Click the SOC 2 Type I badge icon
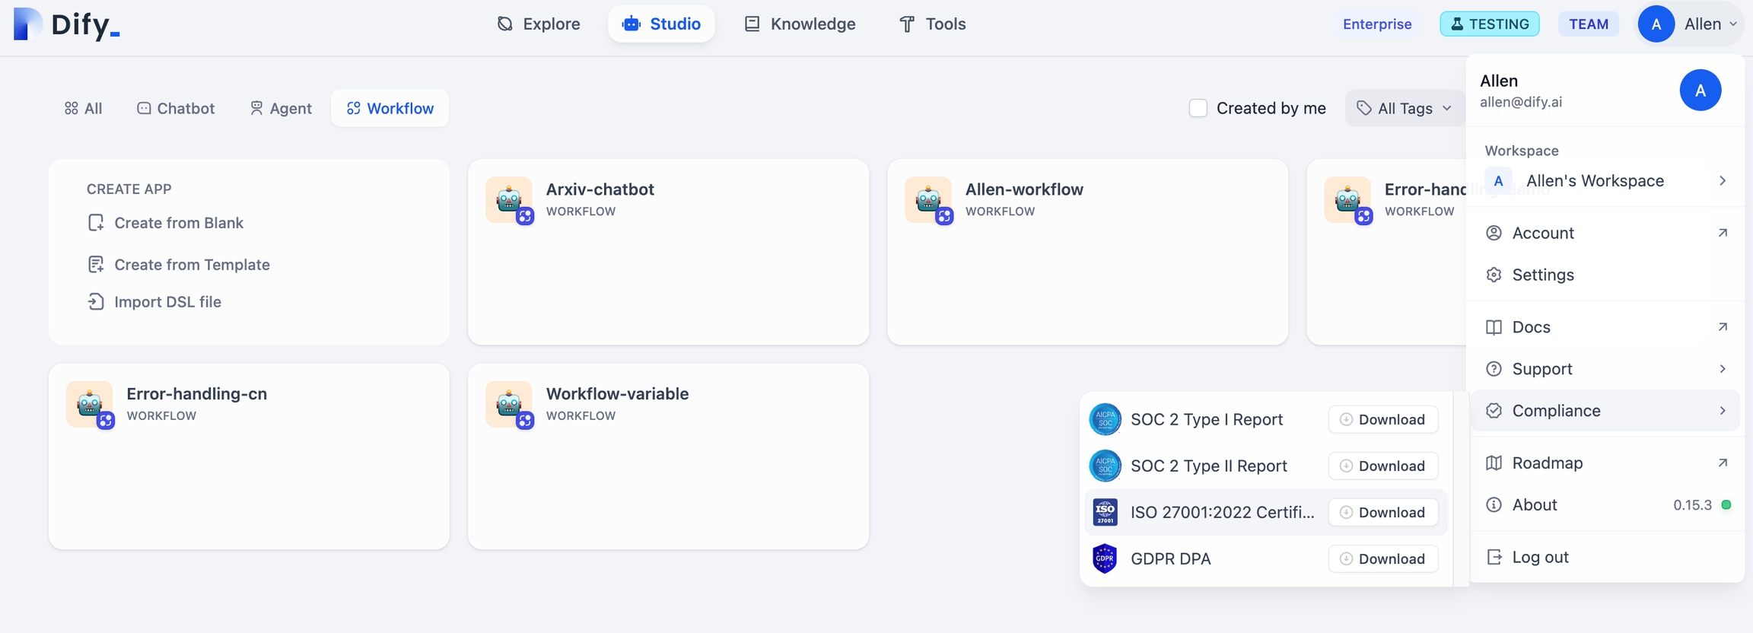 pos(1105,419)
